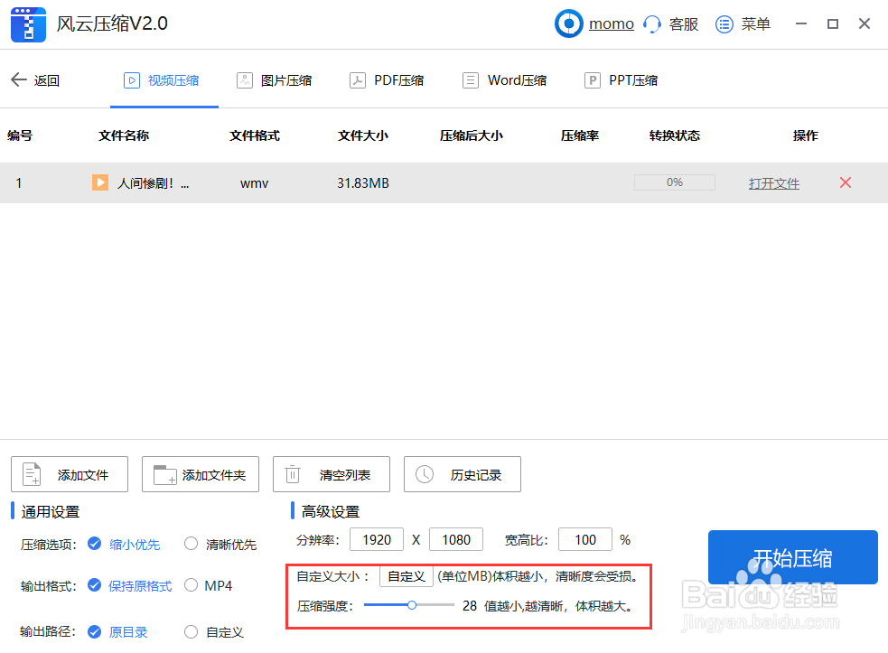
Task: Open the 菜单 menu icon
Action: coord(724,23)
